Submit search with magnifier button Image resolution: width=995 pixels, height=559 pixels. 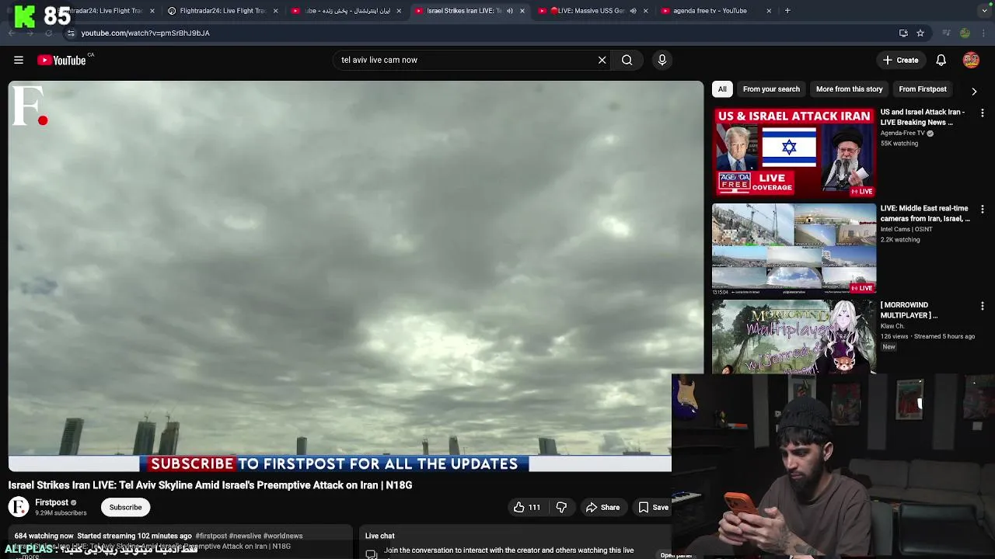(627, 60)
